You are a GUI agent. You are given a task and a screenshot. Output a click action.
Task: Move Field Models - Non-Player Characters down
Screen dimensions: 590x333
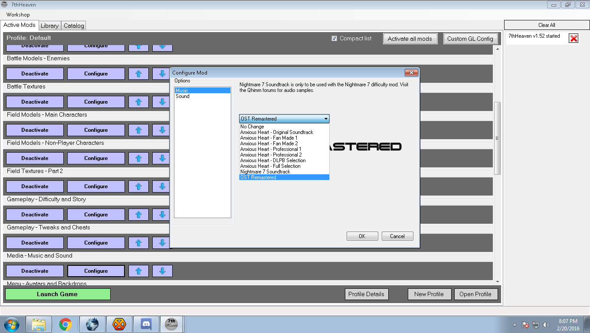[x=161, y=158]
